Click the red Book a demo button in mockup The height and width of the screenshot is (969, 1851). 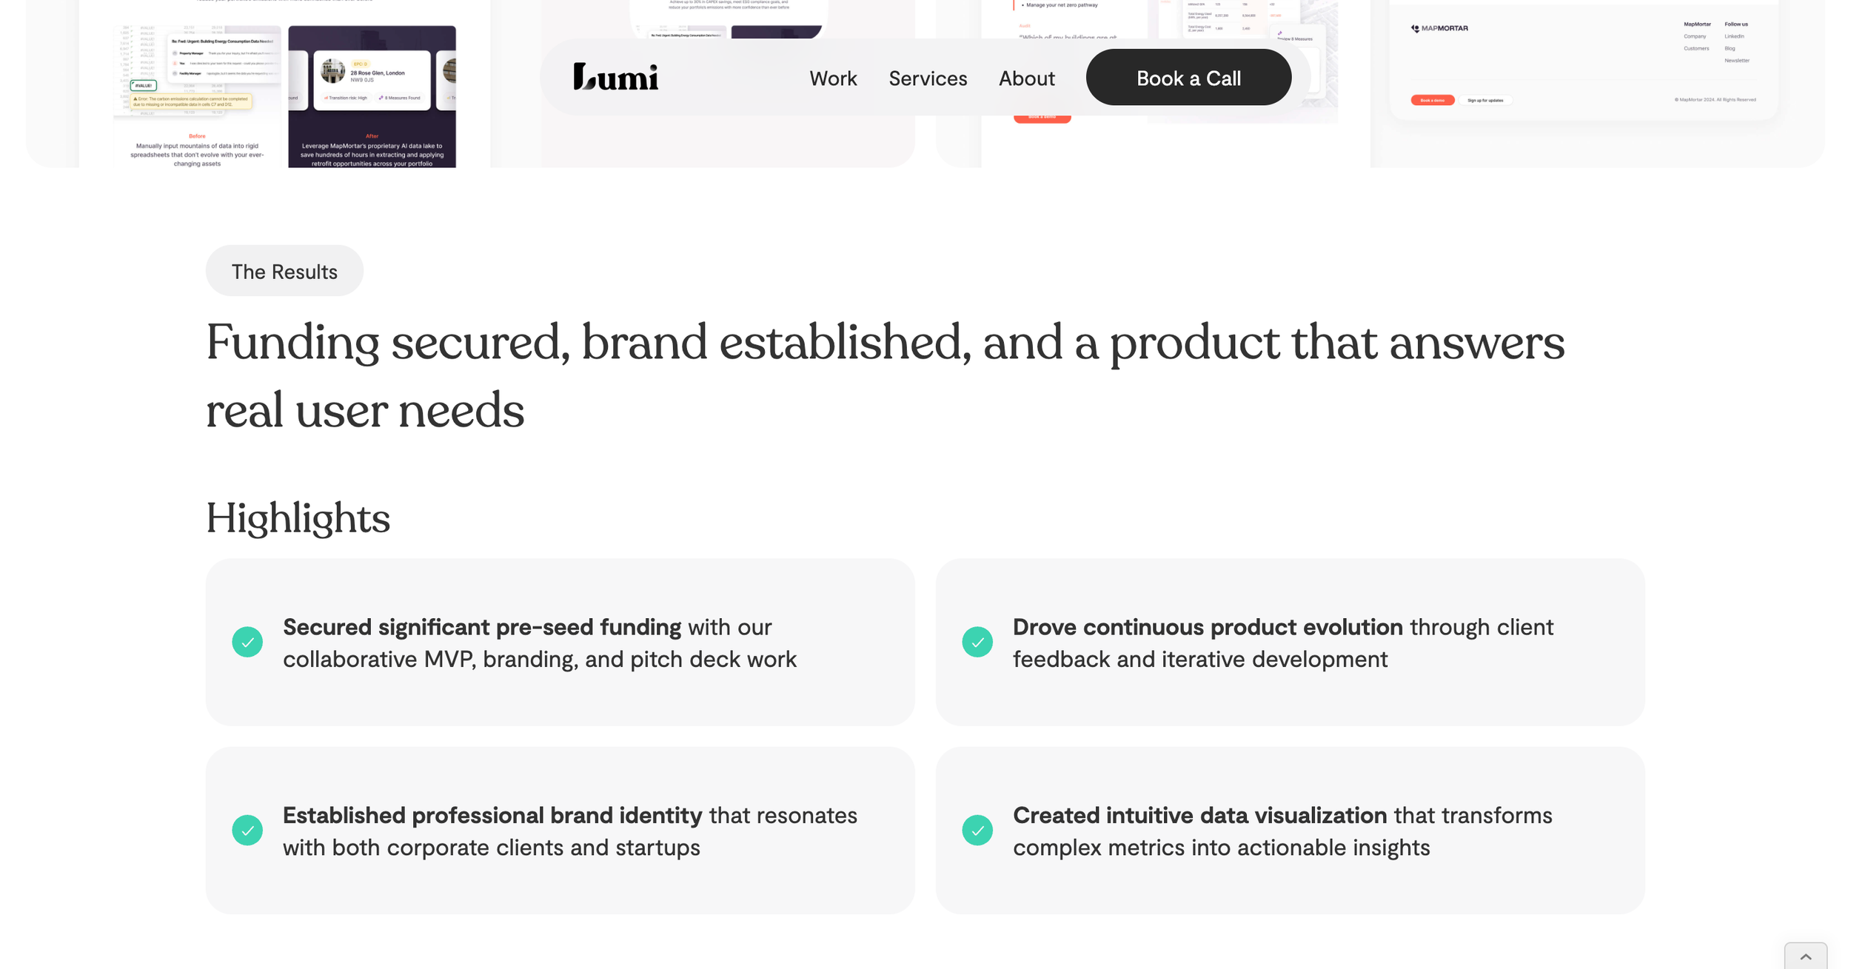coord(1432,100)
